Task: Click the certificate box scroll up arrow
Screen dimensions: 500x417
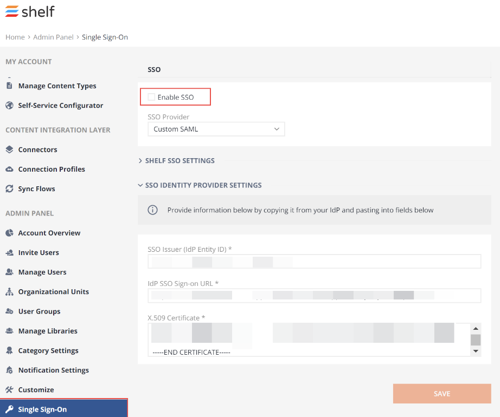Action: [476, 328]
